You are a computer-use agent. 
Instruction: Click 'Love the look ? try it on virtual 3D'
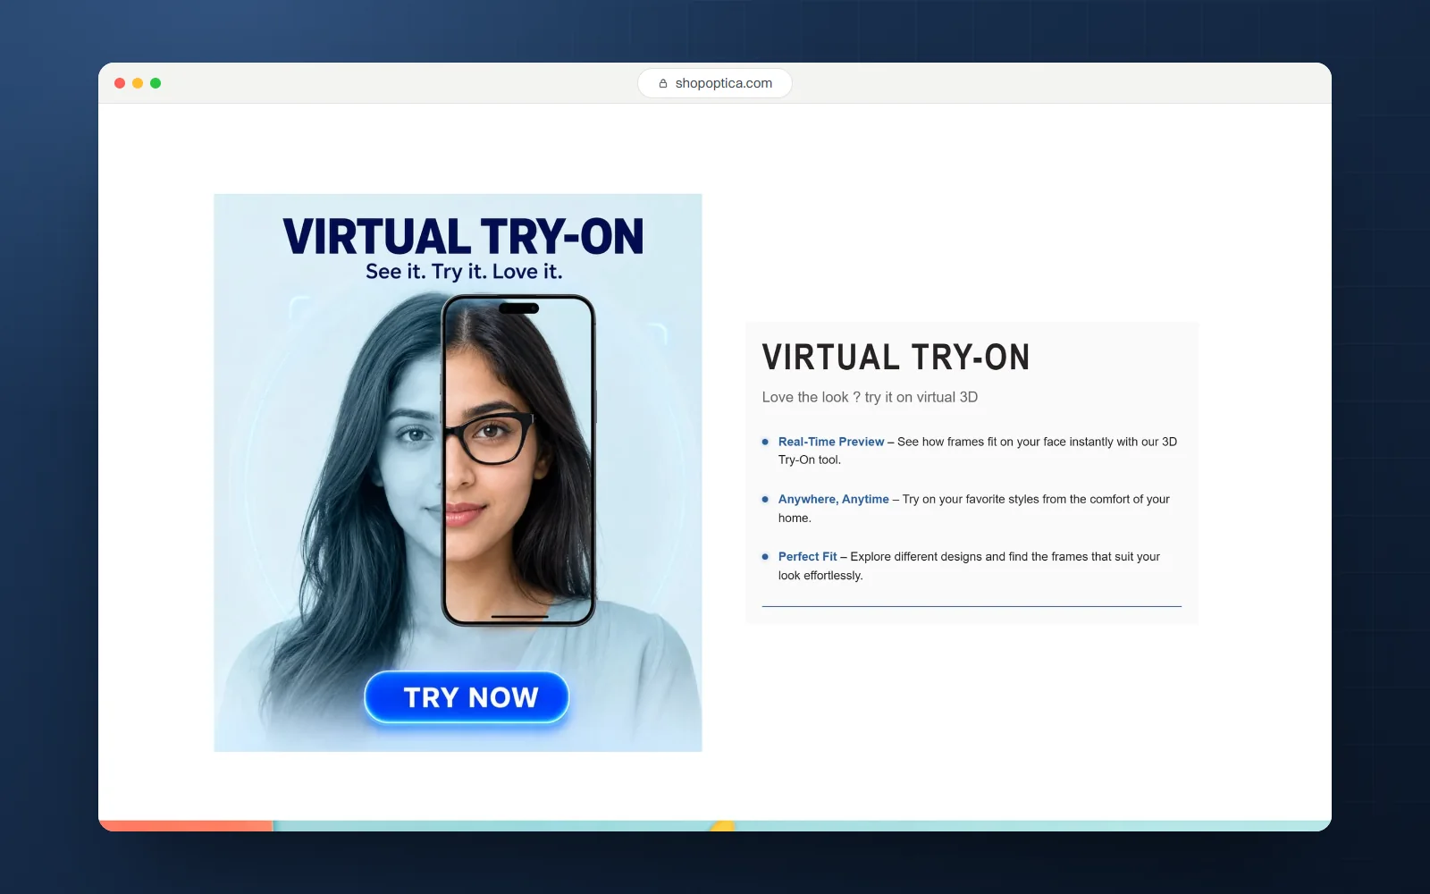click(870, 397)
